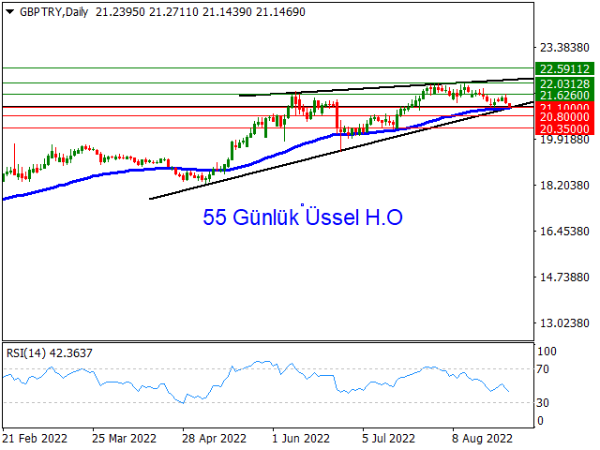Screen dimensions: 600x450
Task: Click the 23.38380 price axis value
Action: 564,48
